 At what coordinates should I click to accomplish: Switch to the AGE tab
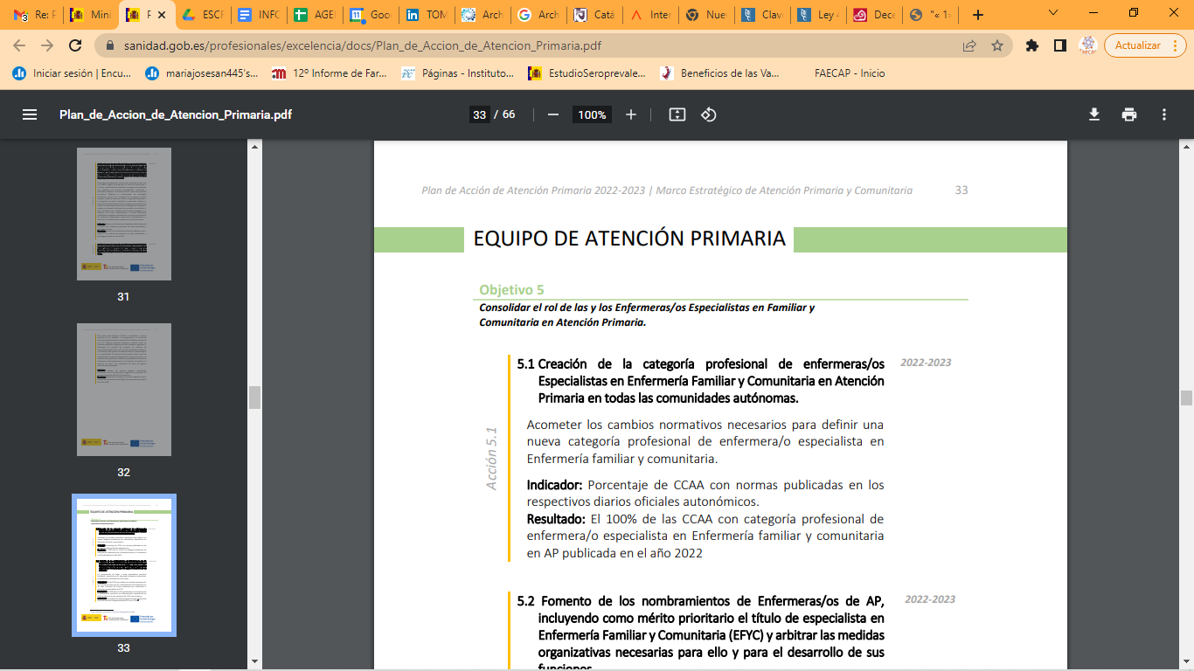click(x=314, y=15)
